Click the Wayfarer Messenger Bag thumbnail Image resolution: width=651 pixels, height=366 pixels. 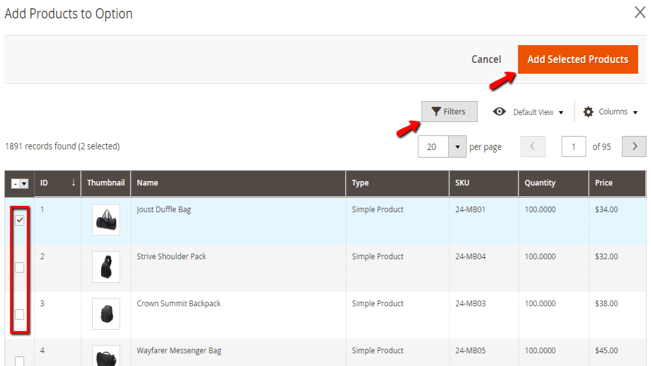point(106,356)
